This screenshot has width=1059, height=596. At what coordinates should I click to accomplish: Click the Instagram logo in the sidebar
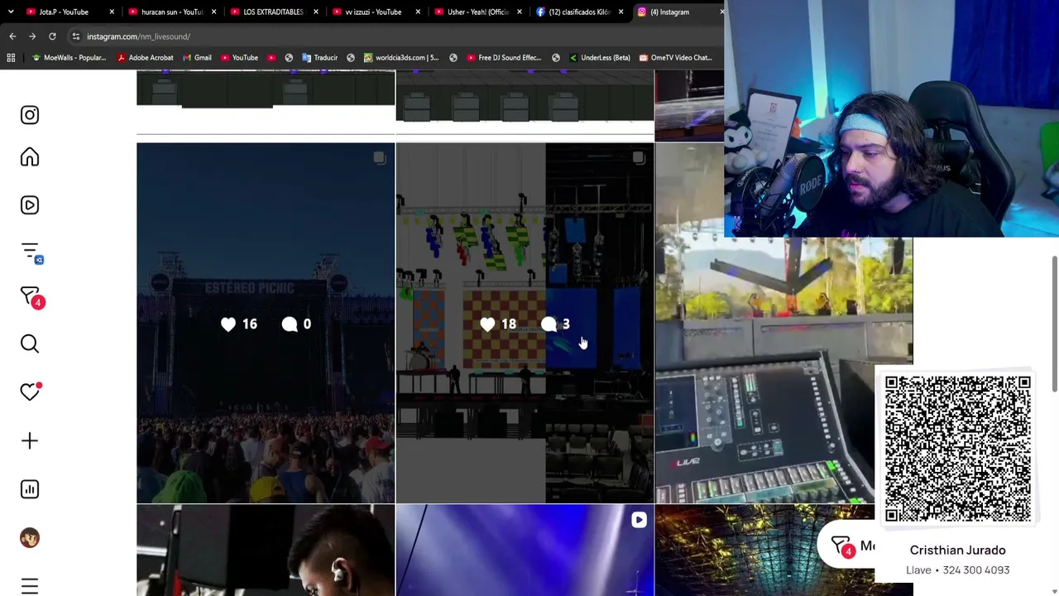click(30, 115)
